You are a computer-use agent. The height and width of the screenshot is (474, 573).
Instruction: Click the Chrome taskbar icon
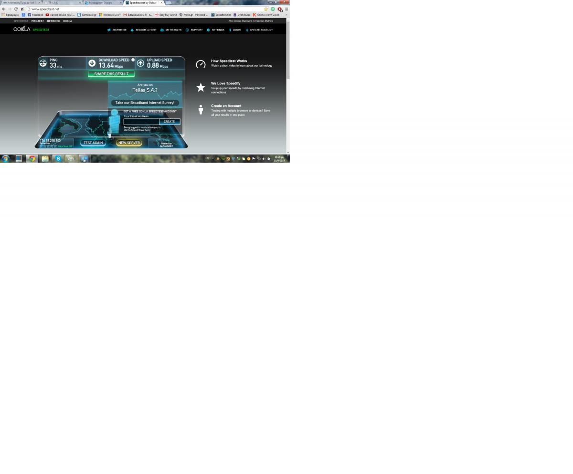pos(32,158)
